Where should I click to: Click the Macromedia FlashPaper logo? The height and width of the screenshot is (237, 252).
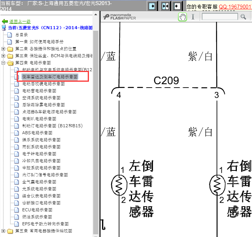point(120,17)
